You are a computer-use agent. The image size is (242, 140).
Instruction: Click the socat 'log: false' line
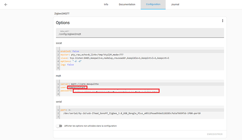coord(67,65)
